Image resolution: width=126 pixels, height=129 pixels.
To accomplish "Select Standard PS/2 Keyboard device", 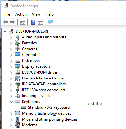I will [49, 107].
